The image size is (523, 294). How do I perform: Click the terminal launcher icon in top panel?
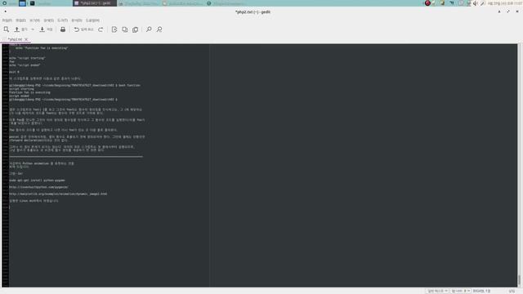33,3
